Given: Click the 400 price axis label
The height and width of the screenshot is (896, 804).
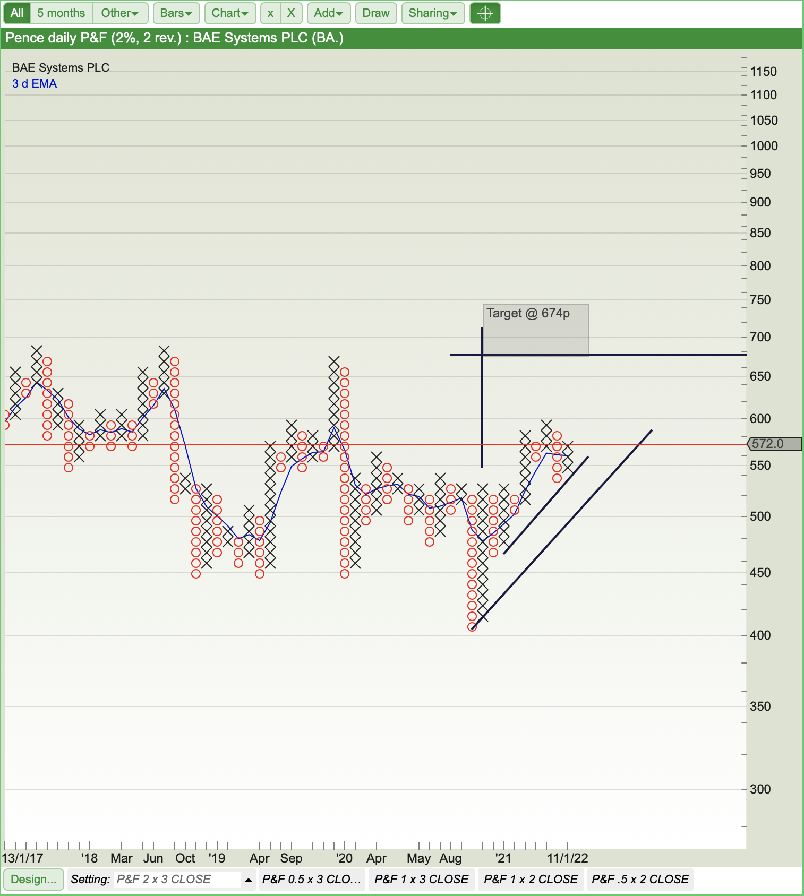Looking at the screenshot, I should (760, 635).
